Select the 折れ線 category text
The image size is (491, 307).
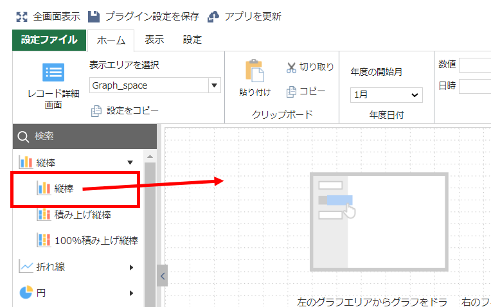click(x=50, y=267)
